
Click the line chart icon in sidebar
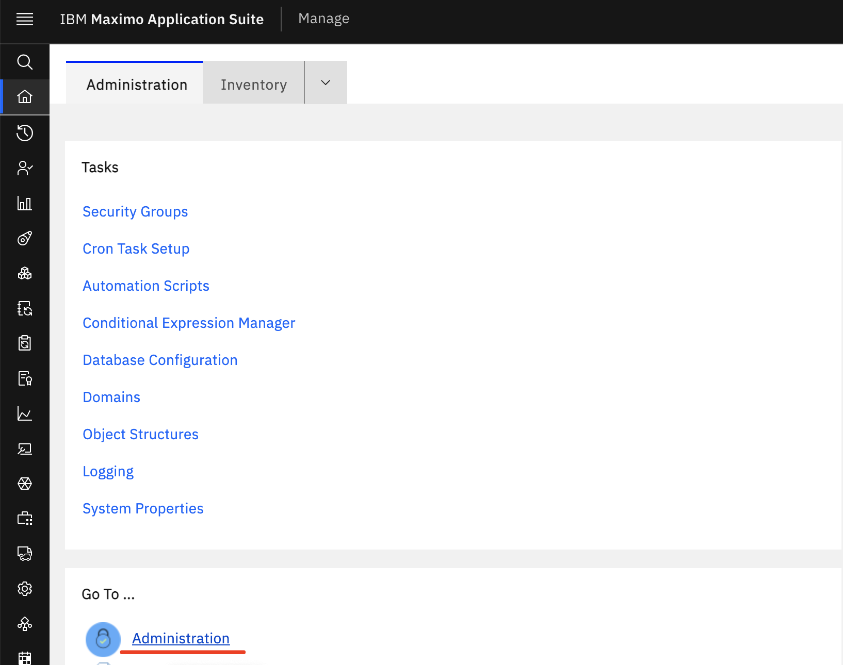click(25, 413)
